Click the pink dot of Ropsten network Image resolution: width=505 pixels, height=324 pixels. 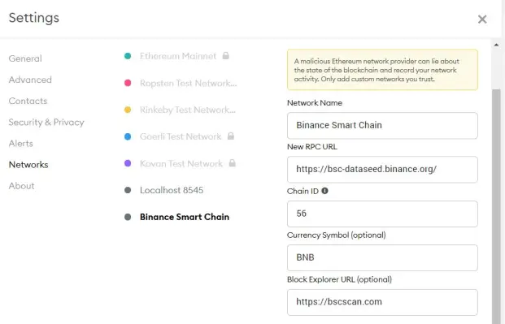(128, 83)
